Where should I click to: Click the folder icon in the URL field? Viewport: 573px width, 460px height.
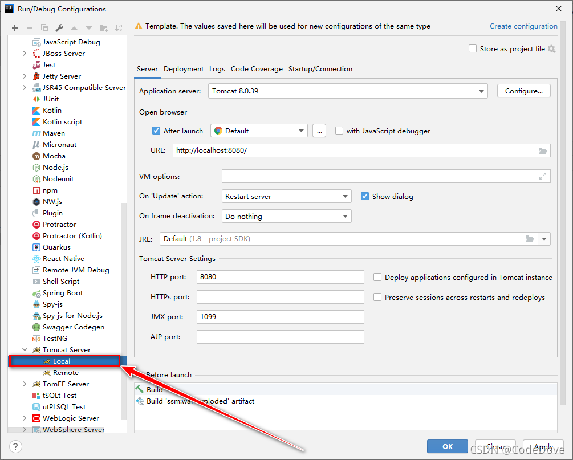pyautogui.click(x=543, y=150)
